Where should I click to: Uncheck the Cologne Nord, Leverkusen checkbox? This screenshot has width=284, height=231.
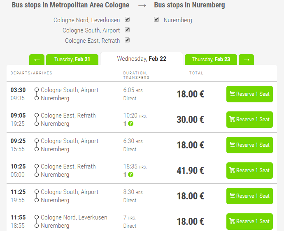pyautogui.click(x=127, y=20)
